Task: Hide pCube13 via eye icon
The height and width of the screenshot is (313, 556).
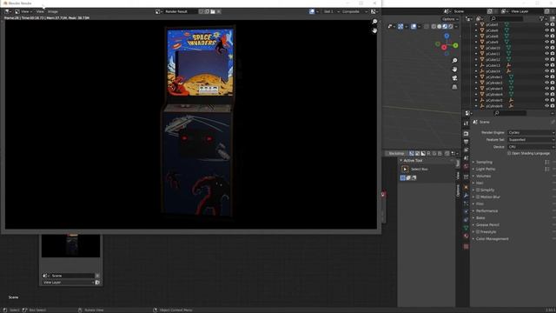Action: [x=546, y=65]
